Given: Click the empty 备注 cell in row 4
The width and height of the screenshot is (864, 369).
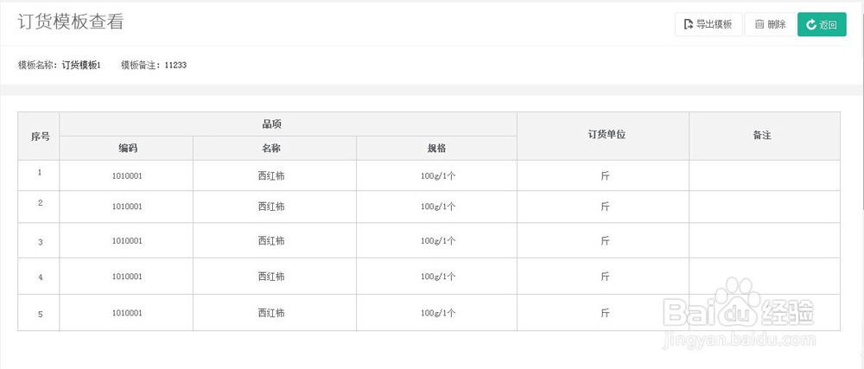Looking at the screenshot, I should 765,277.
